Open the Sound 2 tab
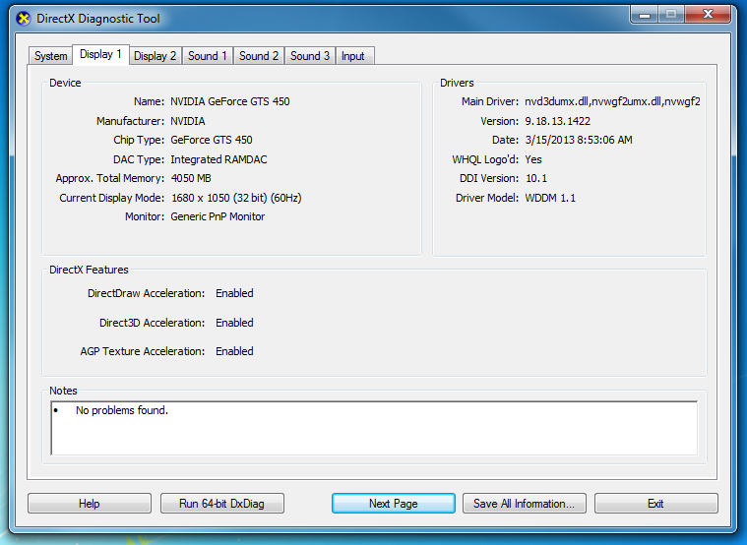The image size is (747, 545). pyautogui.click(x=259, y=56)
